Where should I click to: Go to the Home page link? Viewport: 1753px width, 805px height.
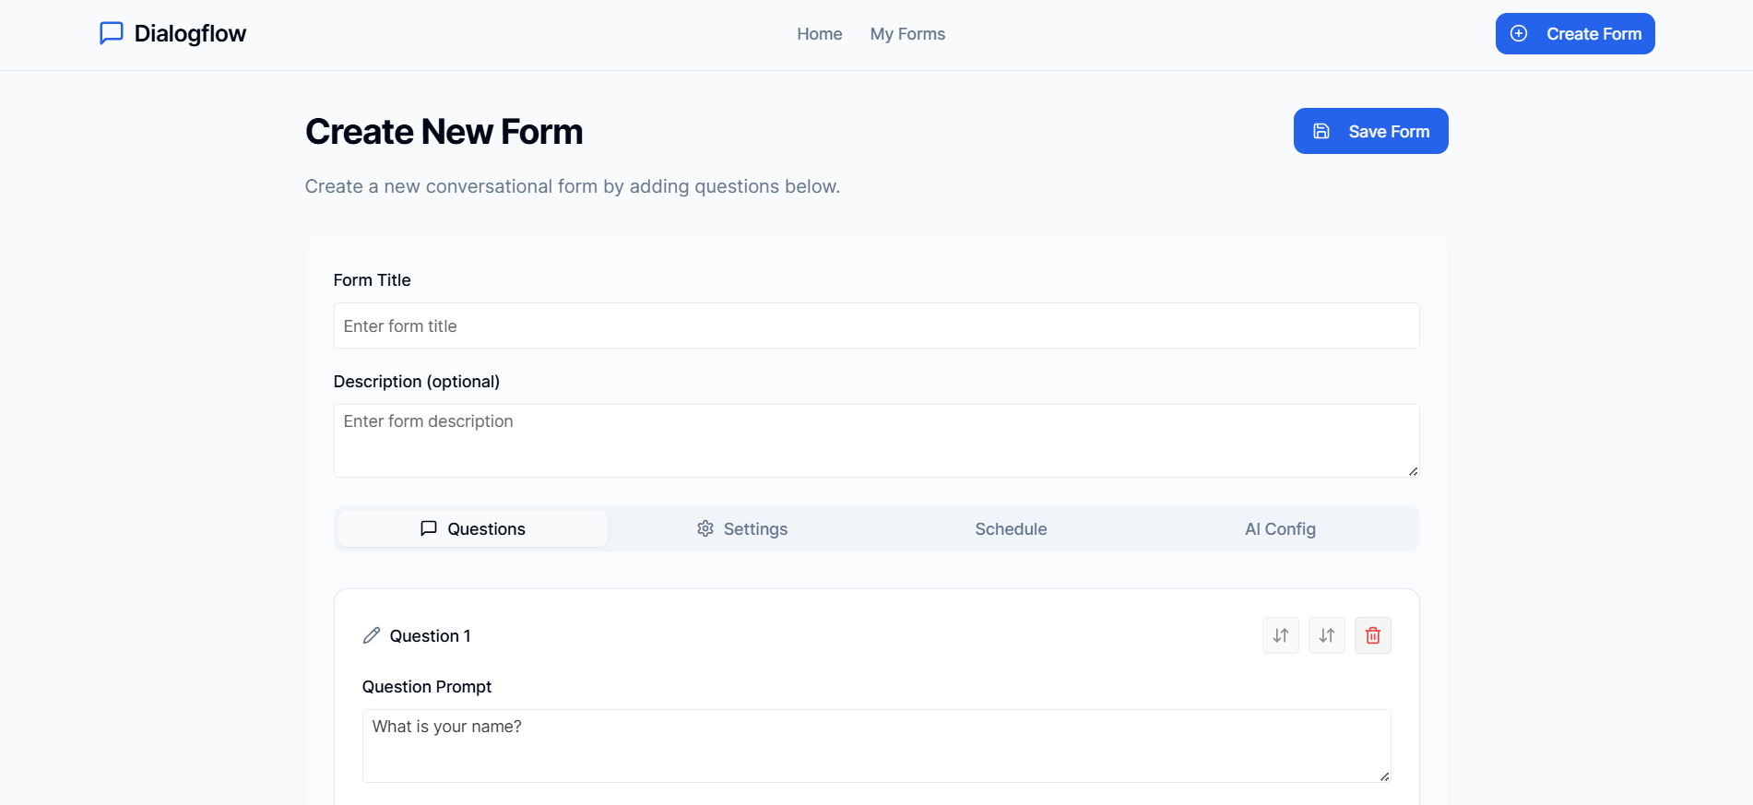819,34
